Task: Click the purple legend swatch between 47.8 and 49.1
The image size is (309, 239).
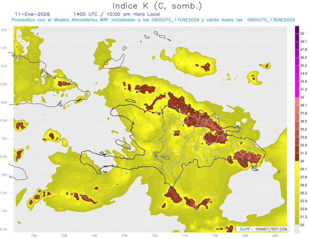Action: pyautogui.click(x=297, y=46)
